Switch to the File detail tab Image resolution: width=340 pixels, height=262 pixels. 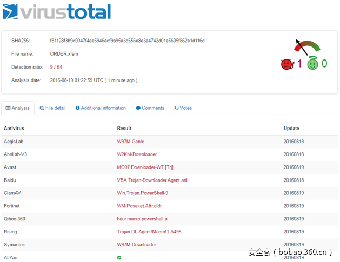pos(52,108)
